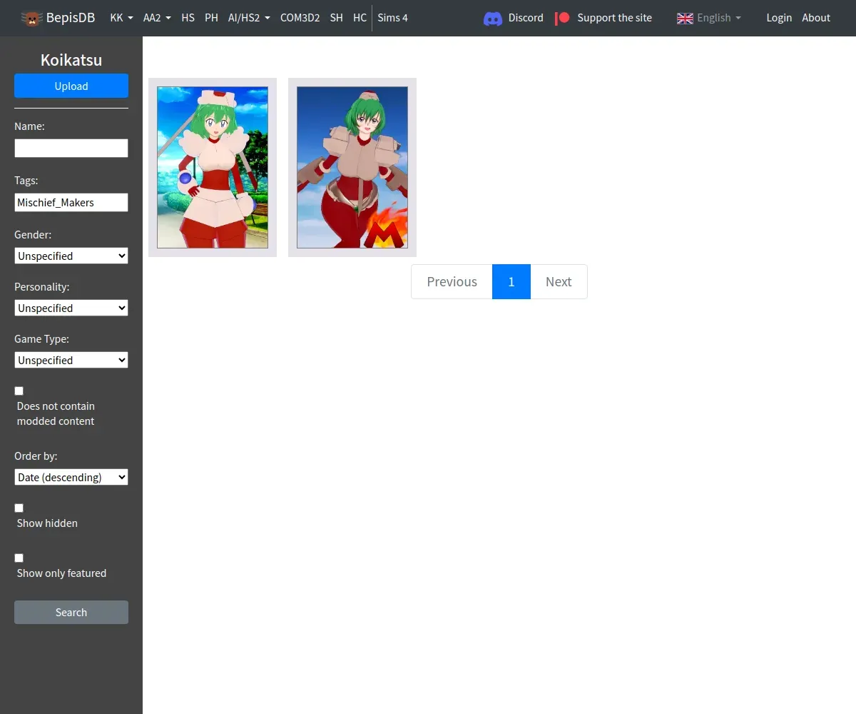
Task: Click the Next pagination button
Action: (x=559, y=281)
